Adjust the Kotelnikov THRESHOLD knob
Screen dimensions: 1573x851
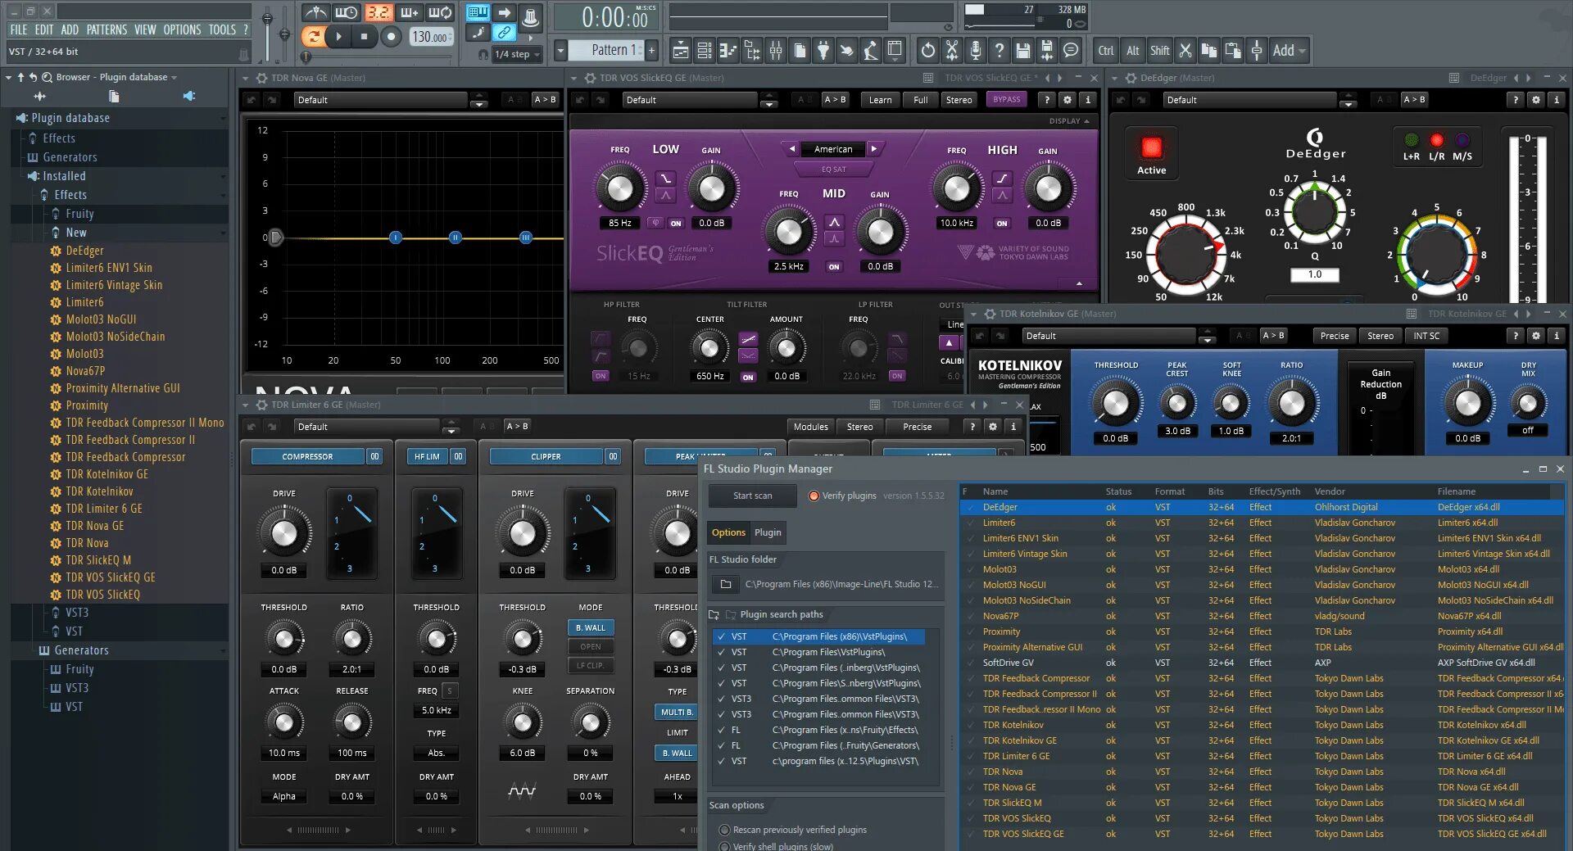[x=1115, y=403]
